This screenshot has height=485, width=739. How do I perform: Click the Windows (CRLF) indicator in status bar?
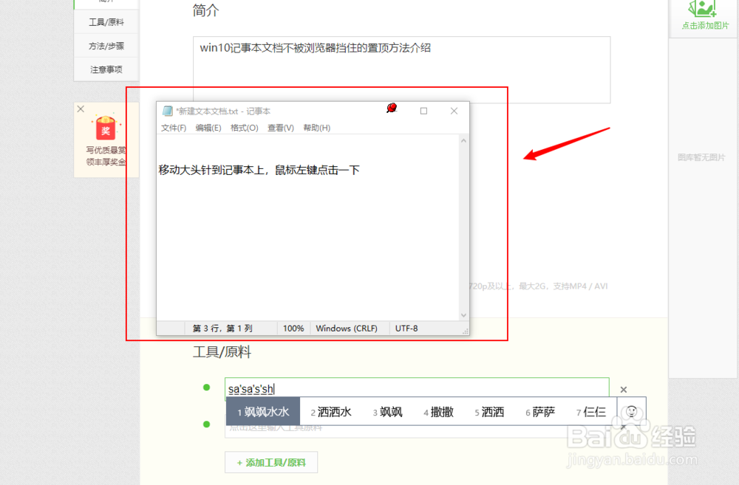[349, 328]
